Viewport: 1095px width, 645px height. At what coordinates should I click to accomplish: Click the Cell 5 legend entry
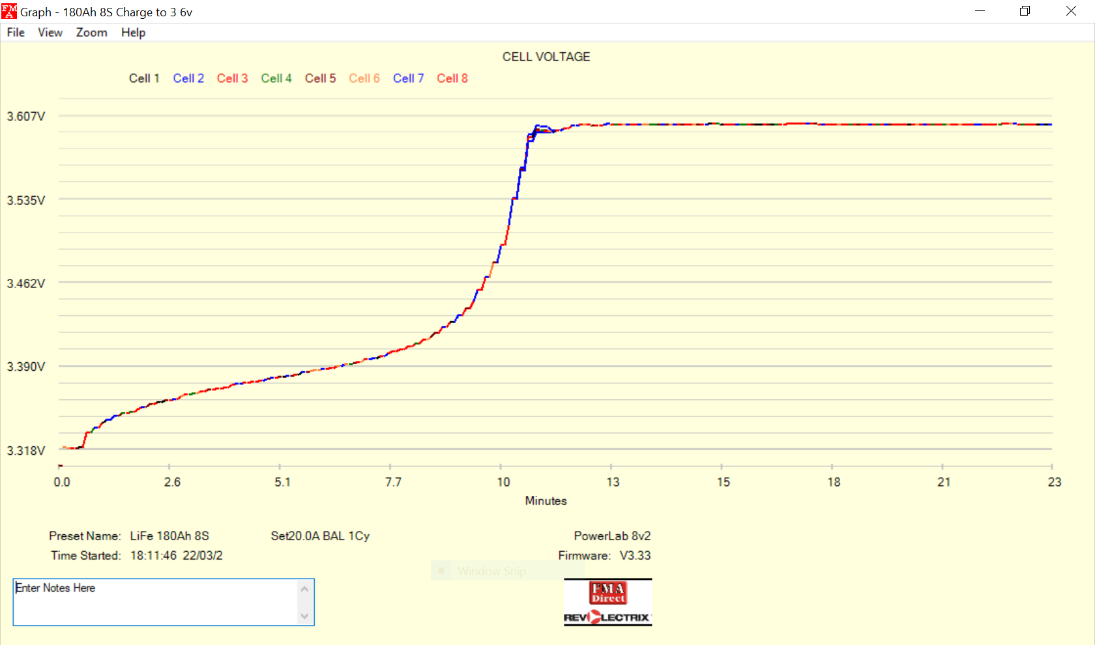pyautogui.click(x=320, y=78)
